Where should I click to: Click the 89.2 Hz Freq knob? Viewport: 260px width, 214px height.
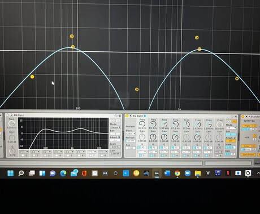click(x=153, y=124)
